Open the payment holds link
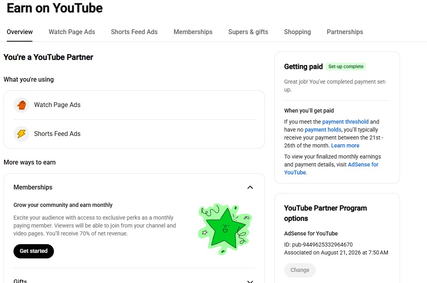This screenshot has height=283, width=427. tap(323, 130)
